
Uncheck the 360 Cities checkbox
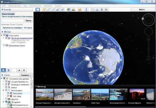point(8,96)
